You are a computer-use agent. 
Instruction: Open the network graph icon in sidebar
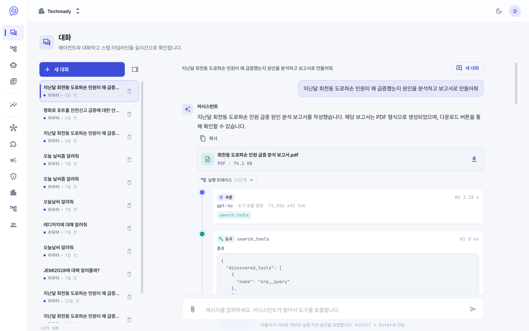pos(14,128)
